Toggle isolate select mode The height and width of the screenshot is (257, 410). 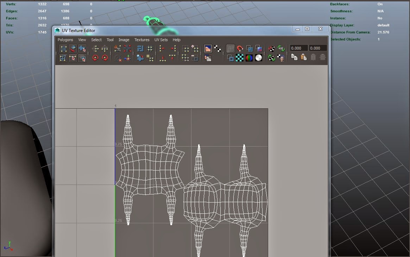coord(185,49)
